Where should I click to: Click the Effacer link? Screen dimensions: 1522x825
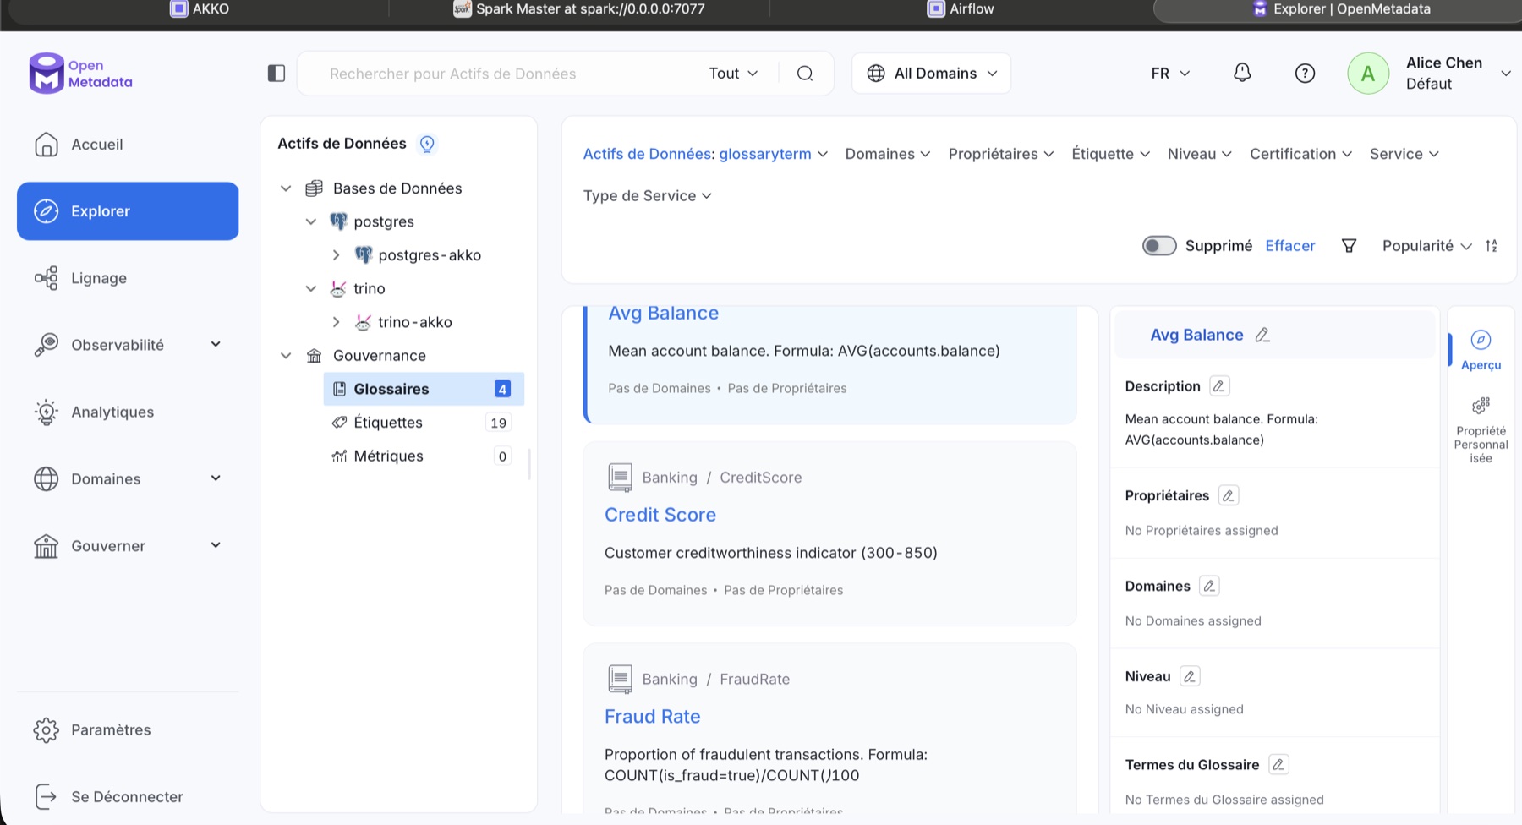(x=1289, y=246)
